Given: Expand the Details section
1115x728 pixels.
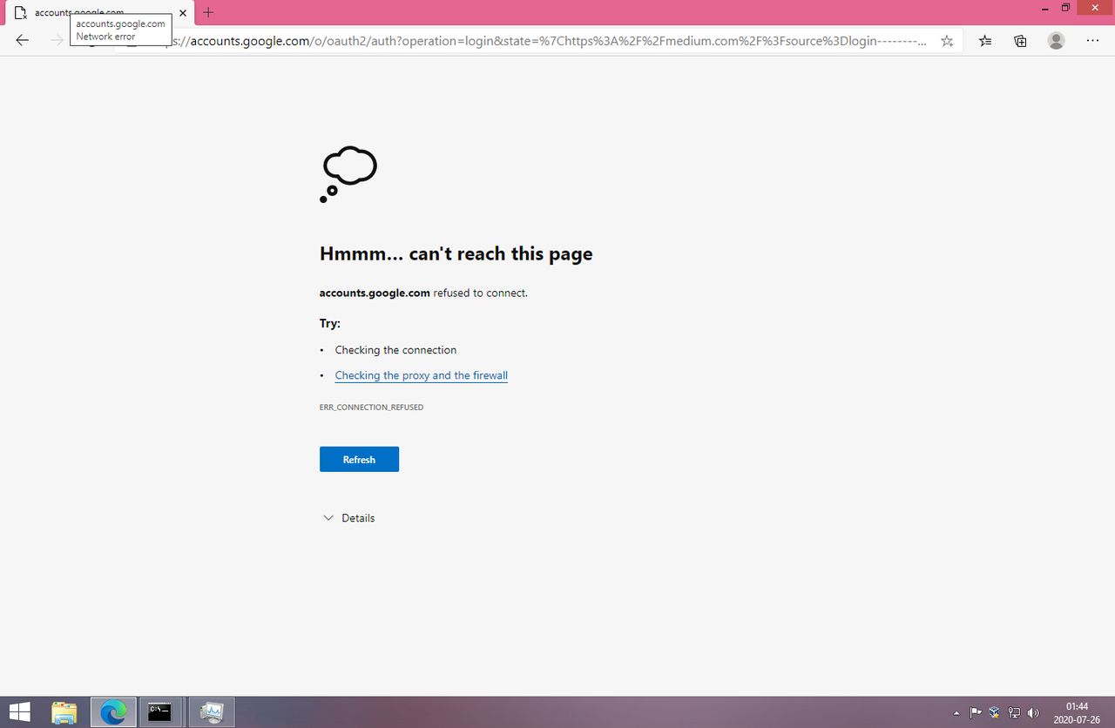Looking at the screenshot, I should (348, 517).
